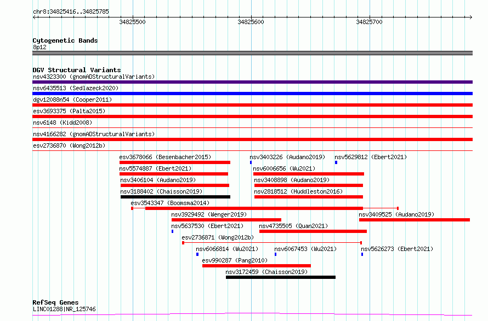Click the thin red esv2736871 variant line
Viewport: 488px width, 321px height.
[x=272, y=243]
